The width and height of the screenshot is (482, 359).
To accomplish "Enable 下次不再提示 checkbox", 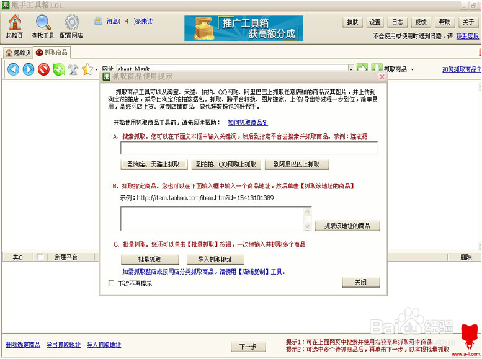I will [x=111, y=283].
